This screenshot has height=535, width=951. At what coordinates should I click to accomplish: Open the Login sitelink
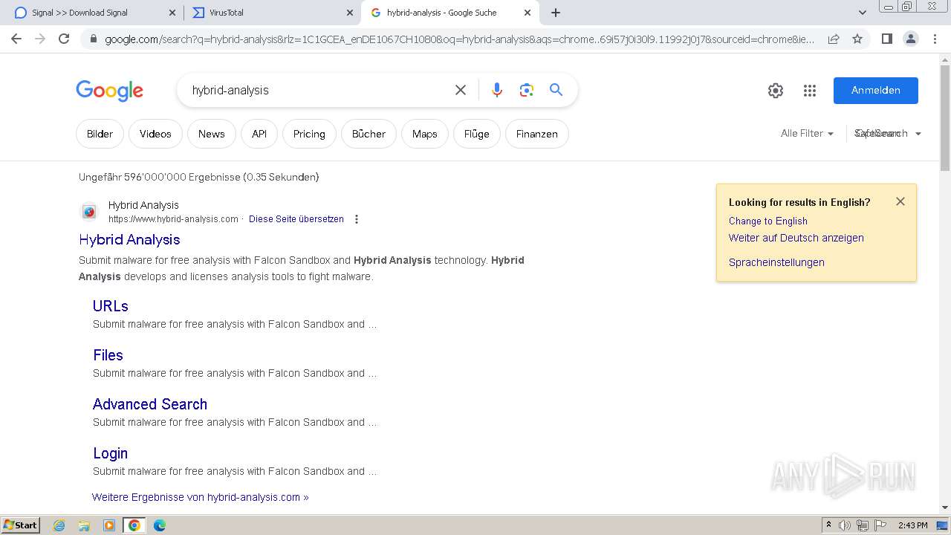[x=110, y=453]
